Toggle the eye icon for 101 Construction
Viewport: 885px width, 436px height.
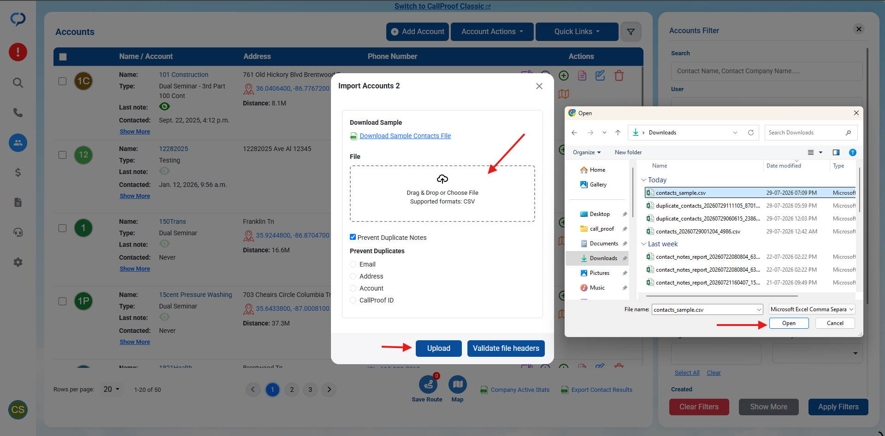(165, 107)
